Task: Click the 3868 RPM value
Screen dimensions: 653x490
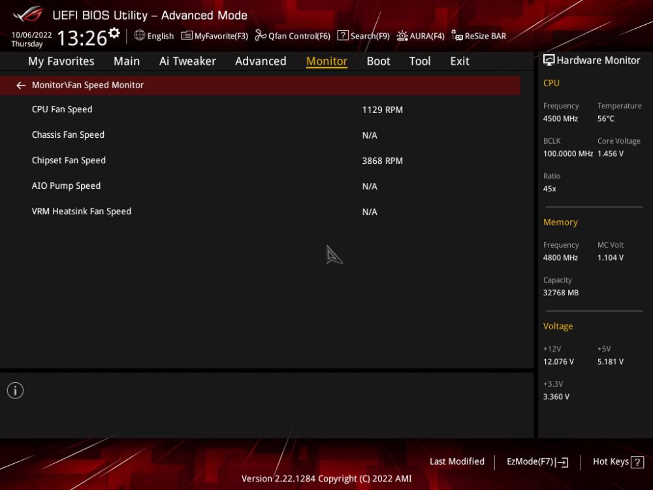Action: click(x=382, y=161)
